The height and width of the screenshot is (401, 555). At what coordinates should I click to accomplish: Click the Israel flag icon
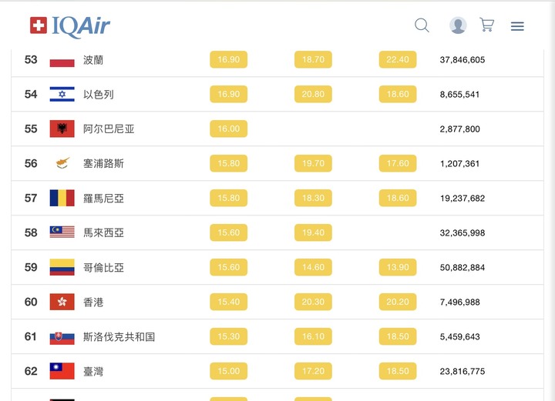(62, 94)
